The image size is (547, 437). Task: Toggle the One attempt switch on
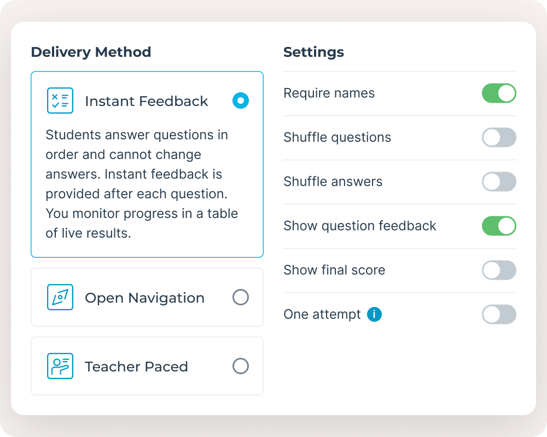(x=499, y=314)
